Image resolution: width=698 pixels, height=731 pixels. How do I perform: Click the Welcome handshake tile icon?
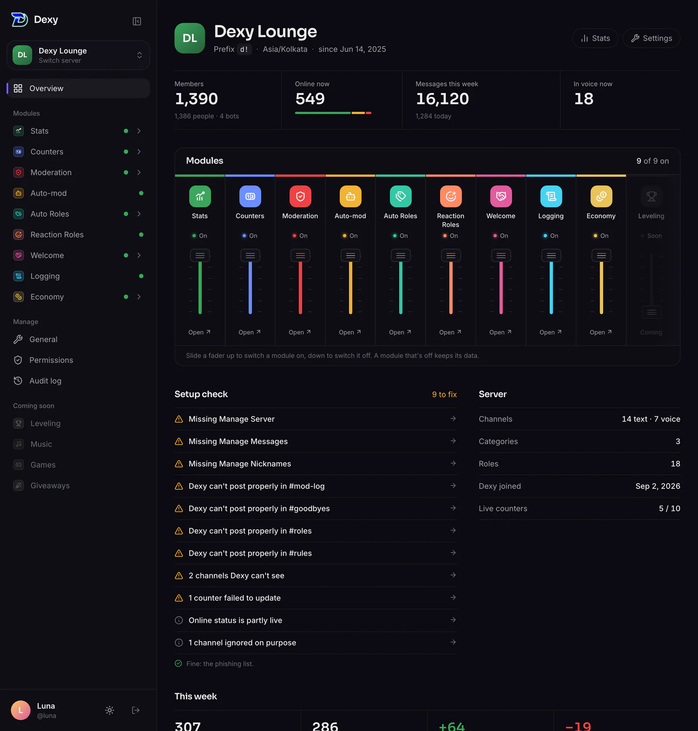501,196
